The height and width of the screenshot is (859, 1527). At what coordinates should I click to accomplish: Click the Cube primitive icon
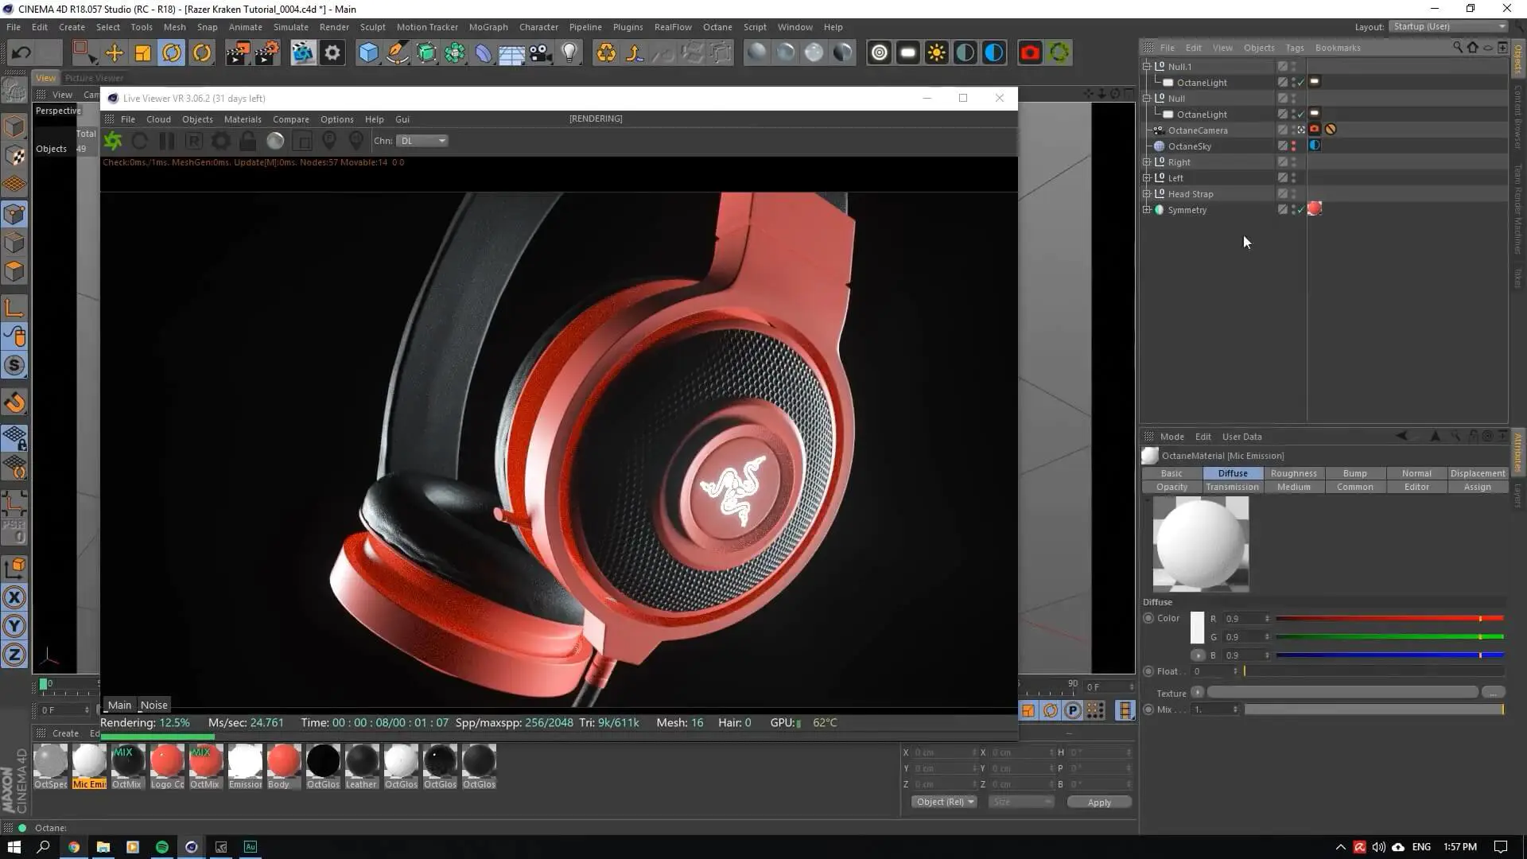[368, 53]
